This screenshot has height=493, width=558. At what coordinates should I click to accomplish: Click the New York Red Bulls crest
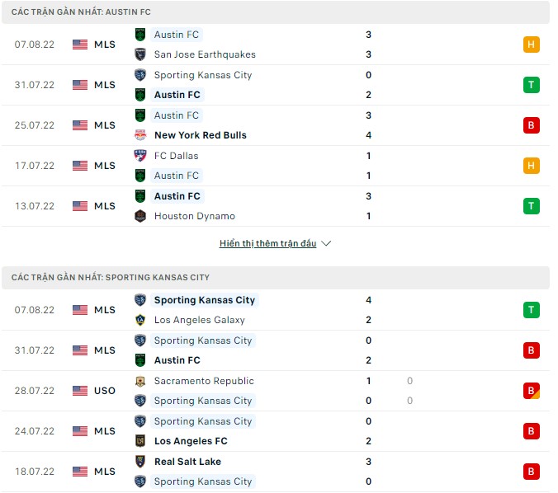click(140, 135)
